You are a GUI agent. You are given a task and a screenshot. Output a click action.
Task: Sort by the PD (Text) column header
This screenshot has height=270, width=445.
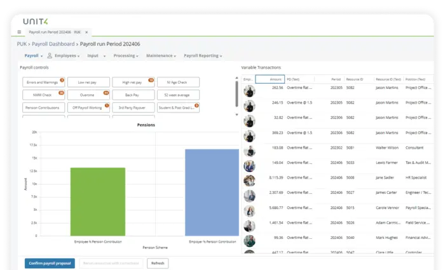point(299,79)
